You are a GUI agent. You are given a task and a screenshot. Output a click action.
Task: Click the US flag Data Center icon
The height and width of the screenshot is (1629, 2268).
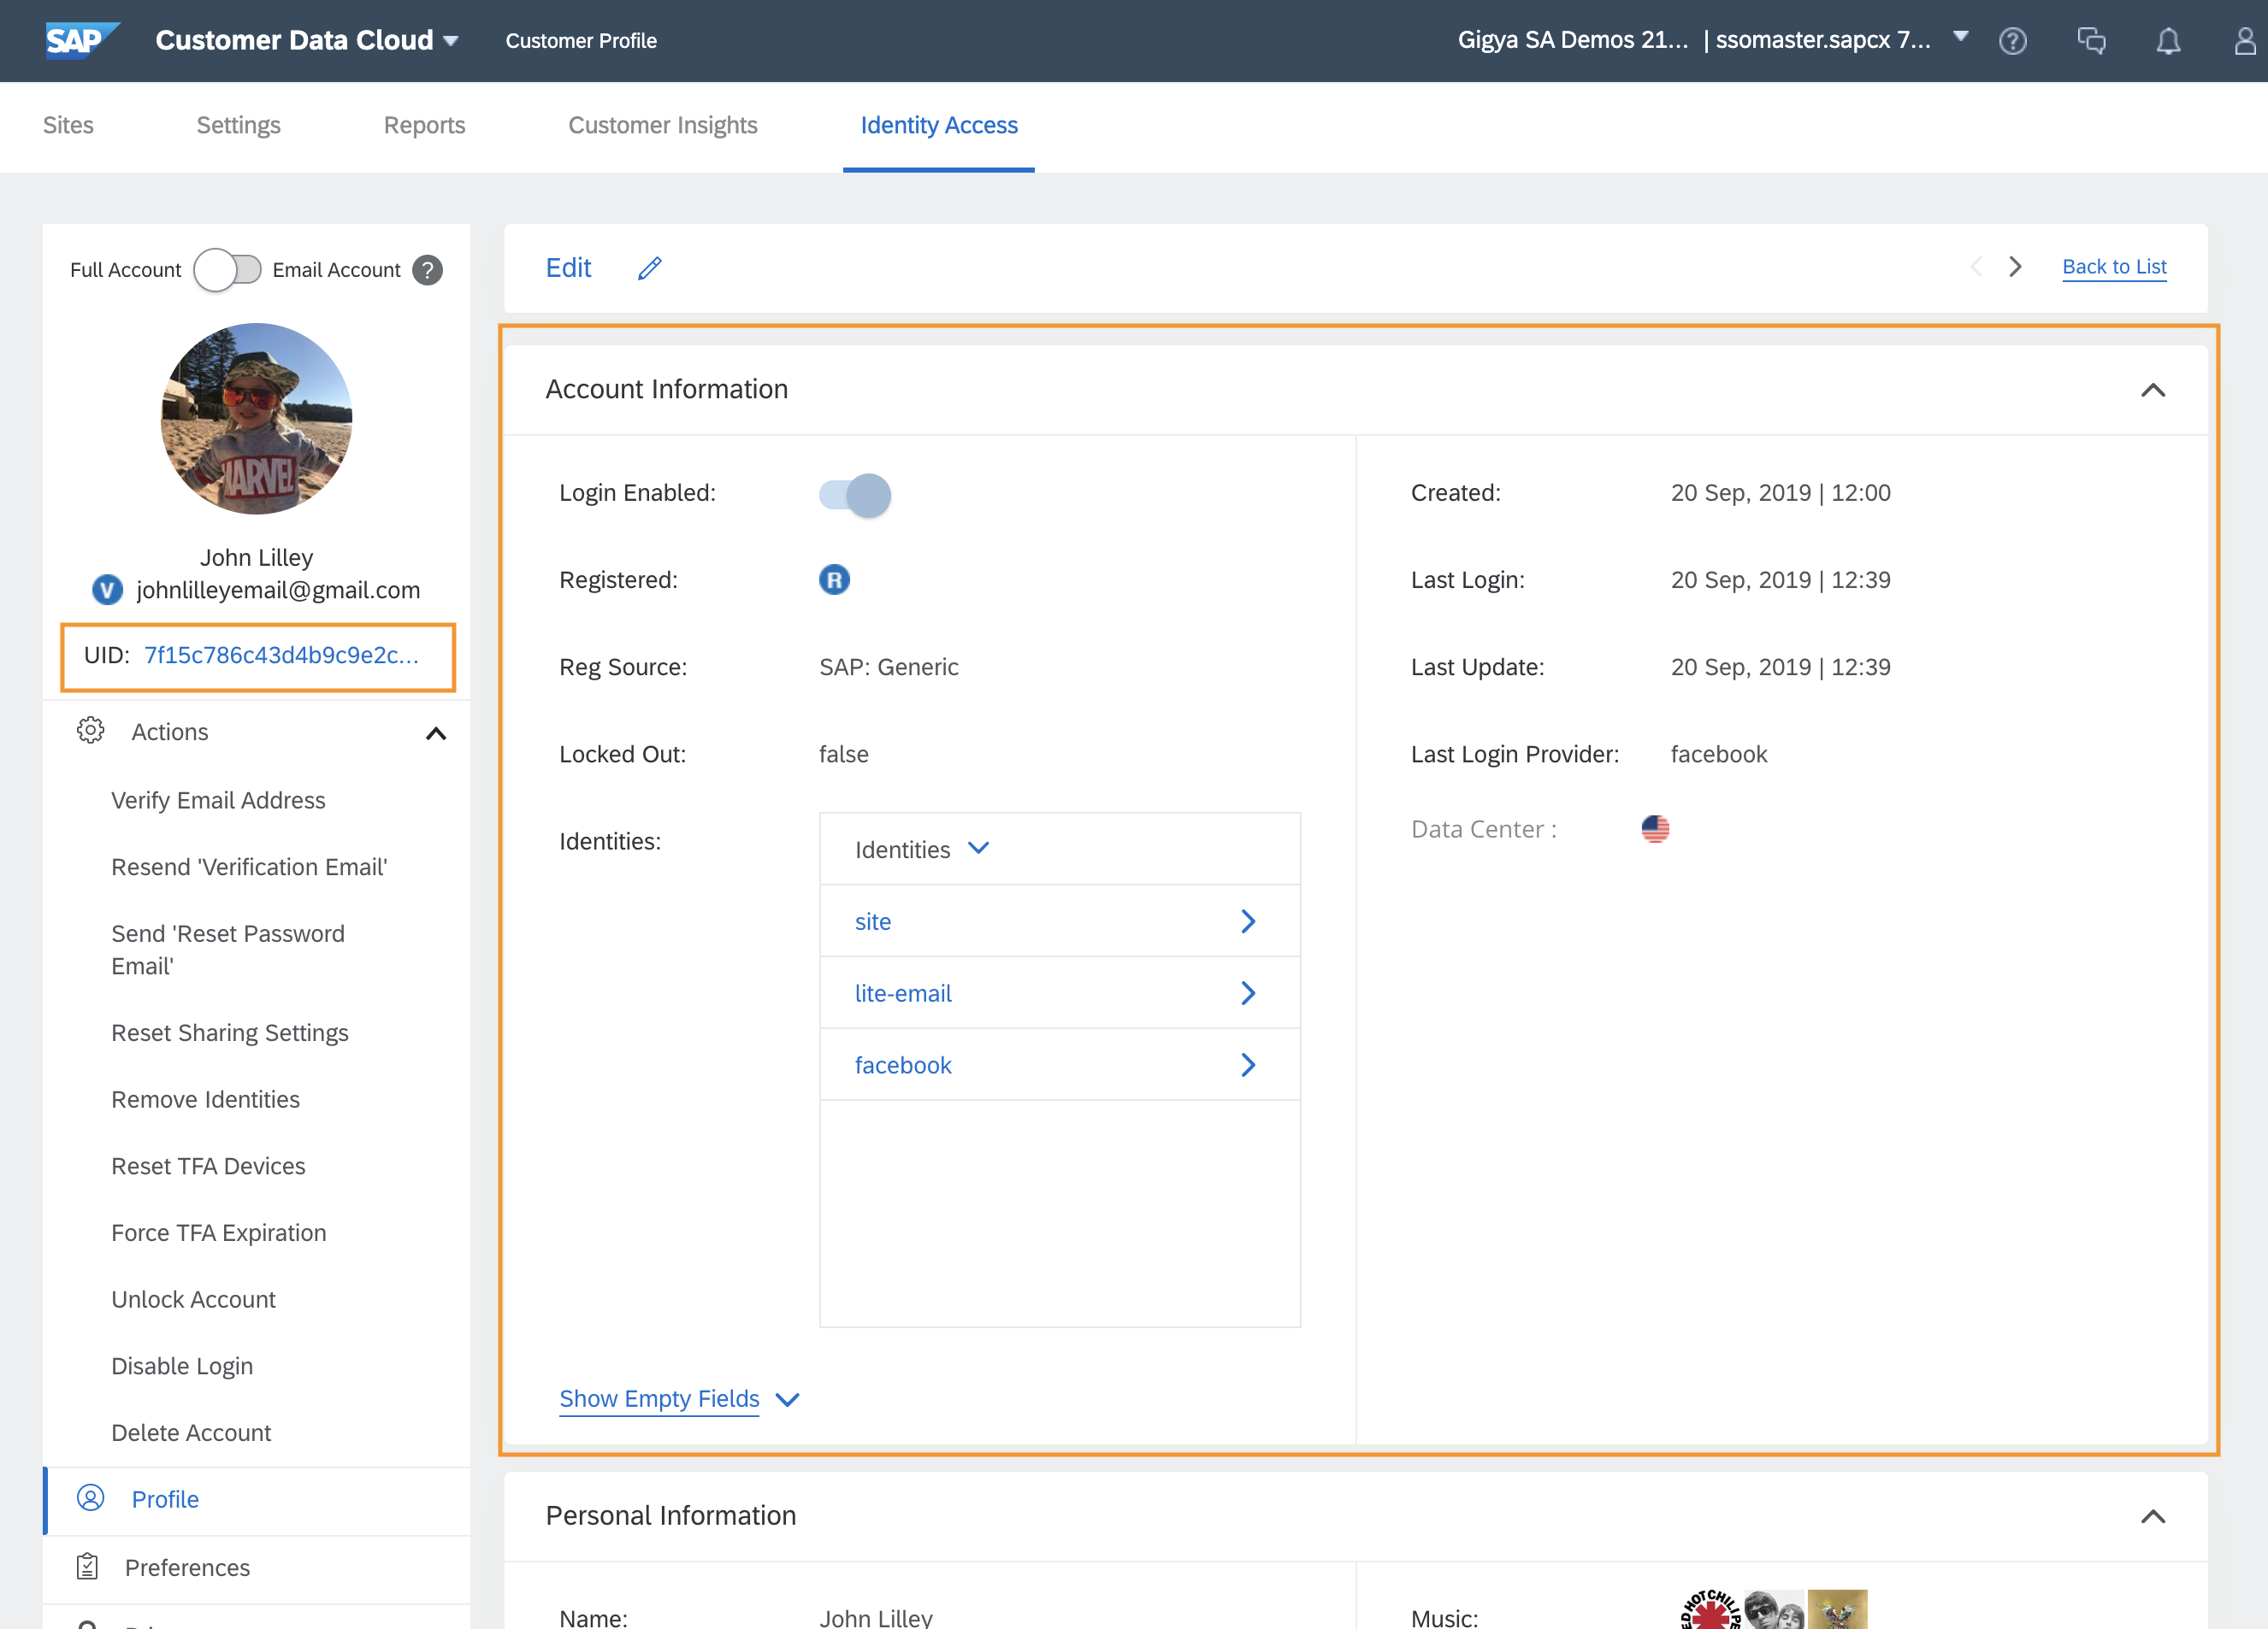[1655, 828]
